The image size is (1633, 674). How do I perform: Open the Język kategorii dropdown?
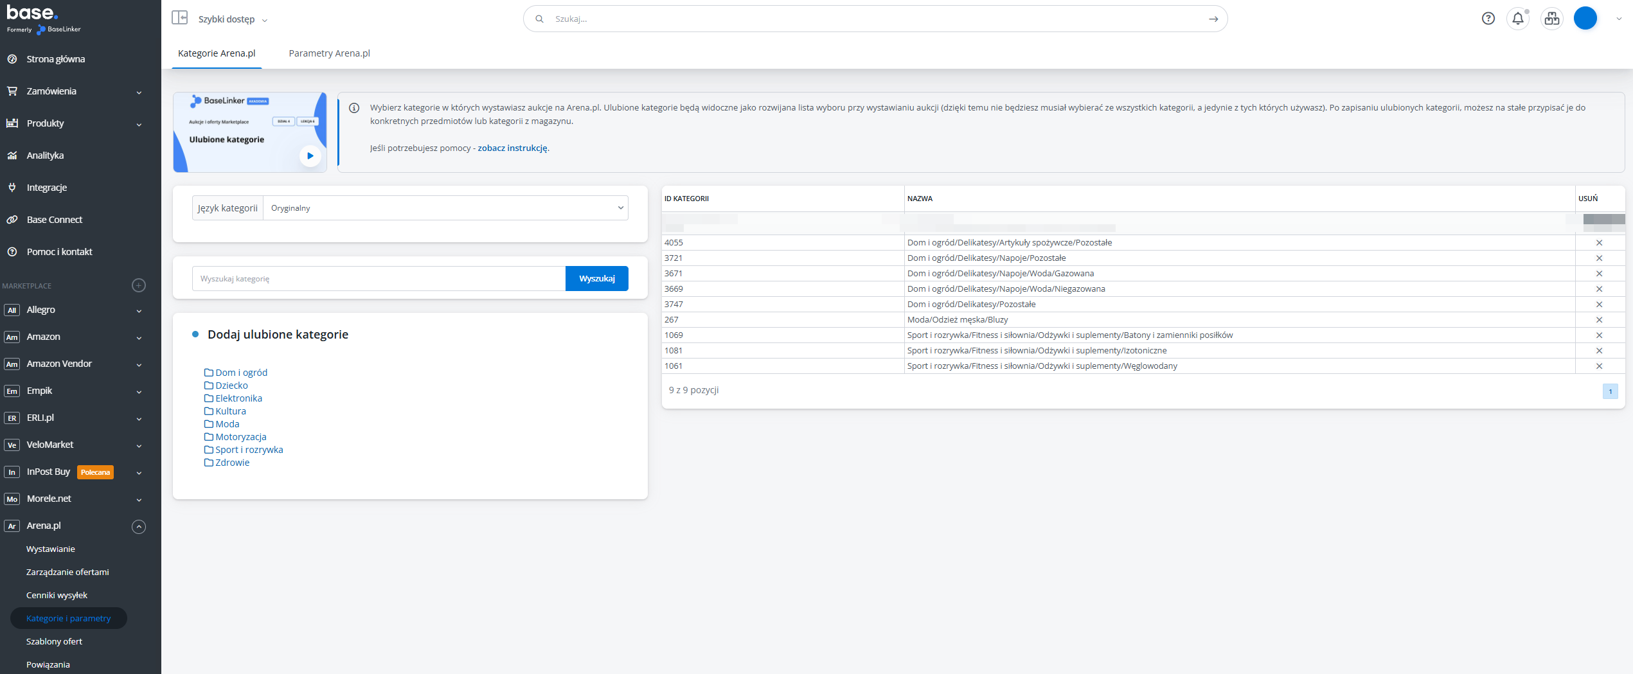coord(445,208)
